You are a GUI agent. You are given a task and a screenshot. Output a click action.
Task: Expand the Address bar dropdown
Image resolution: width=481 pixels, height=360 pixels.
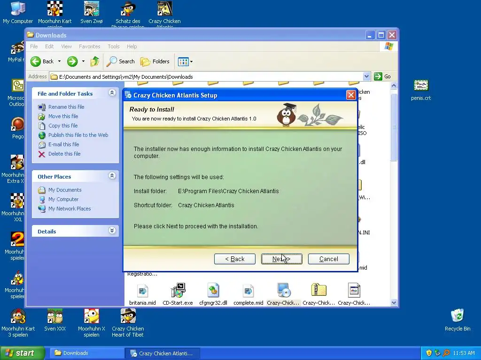coord(366,76)
